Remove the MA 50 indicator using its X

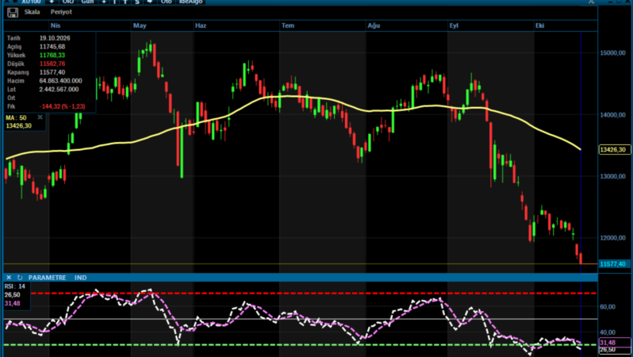pyautogui.click(x=40, y=117)
